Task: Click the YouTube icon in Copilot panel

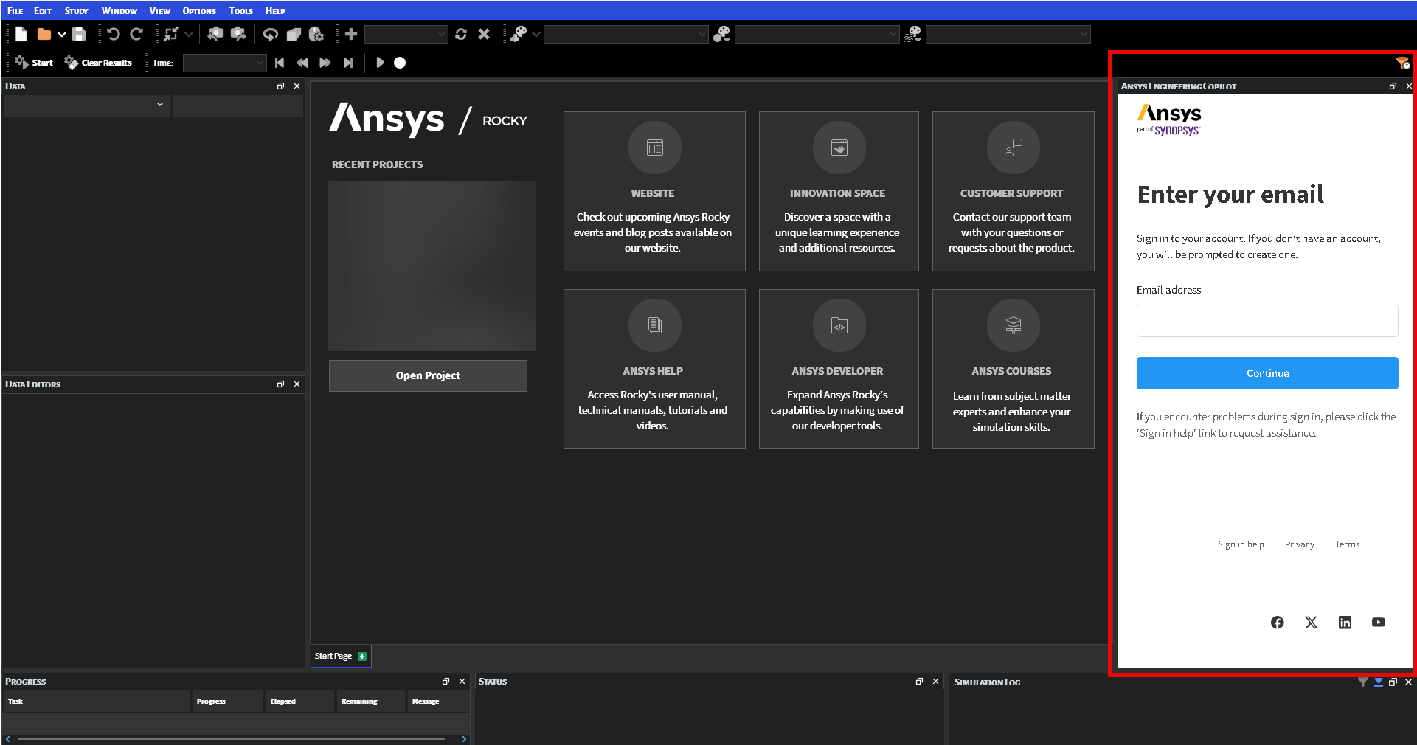Action: click(1378, 623)
